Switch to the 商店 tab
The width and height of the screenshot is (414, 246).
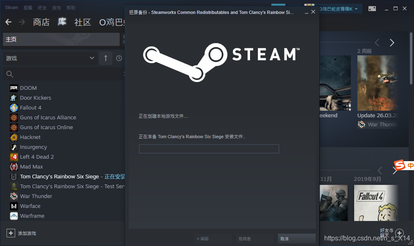click(x=41, y=22)
